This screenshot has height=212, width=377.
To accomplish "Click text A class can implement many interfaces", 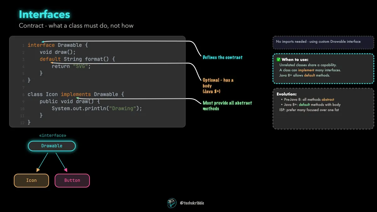I will point(310,70).
